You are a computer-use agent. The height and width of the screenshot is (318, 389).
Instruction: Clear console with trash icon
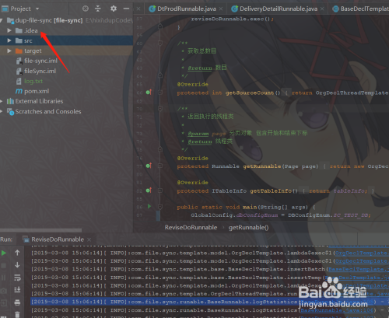[x=17, y=314]
